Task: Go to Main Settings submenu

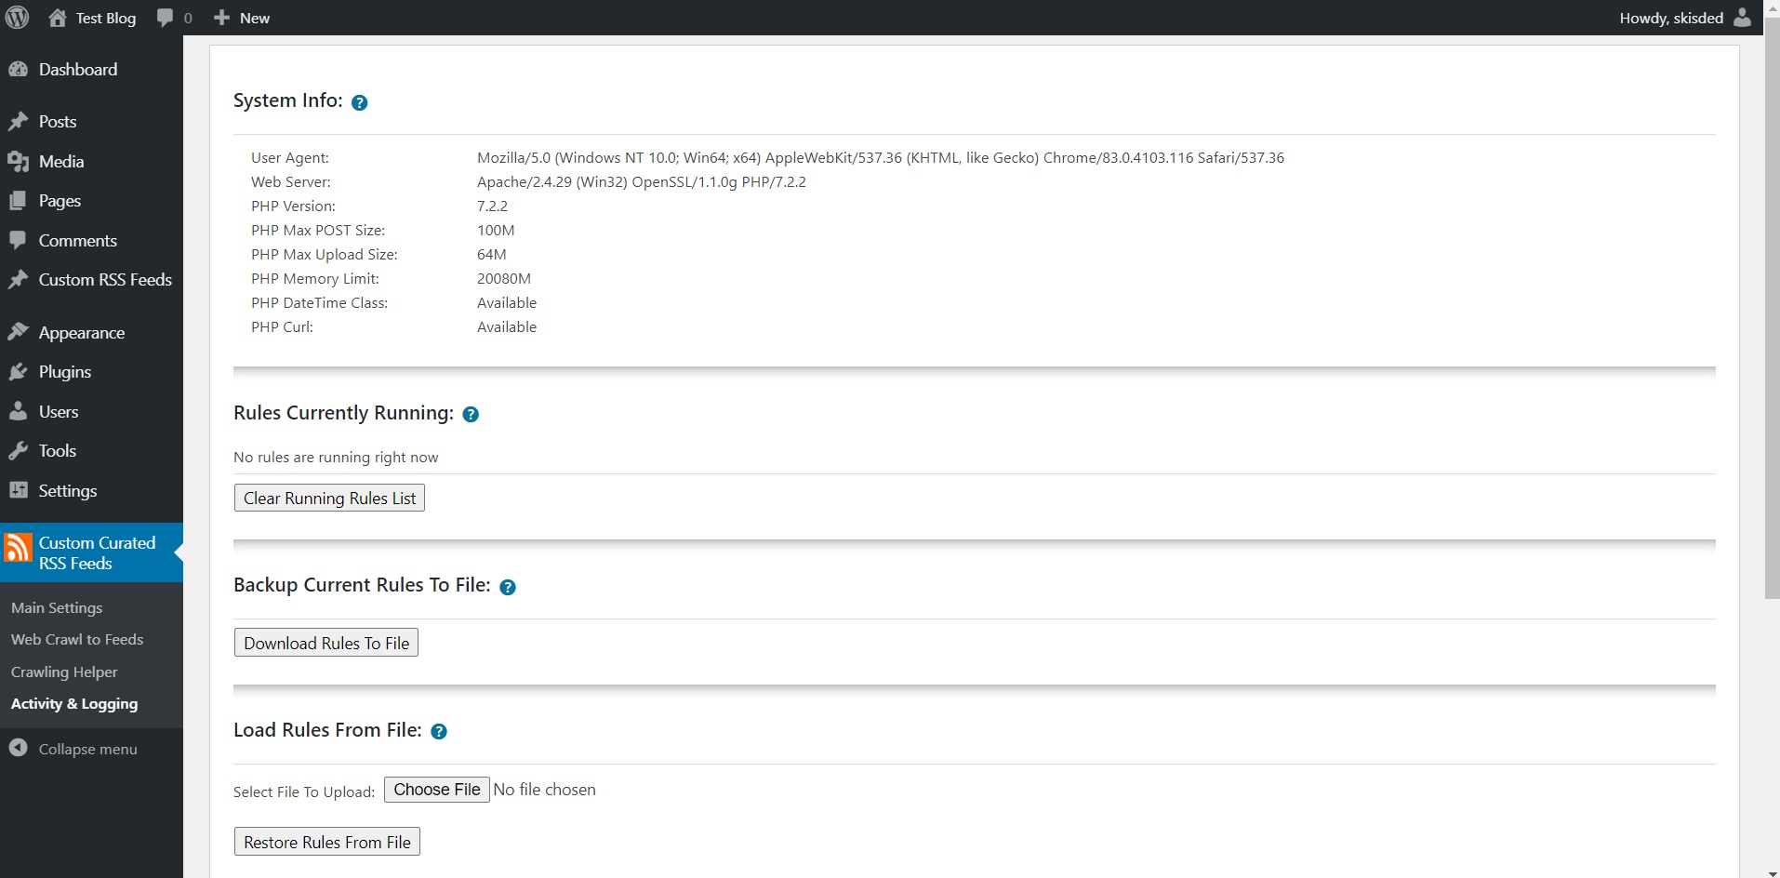Action: click(57, 607)
